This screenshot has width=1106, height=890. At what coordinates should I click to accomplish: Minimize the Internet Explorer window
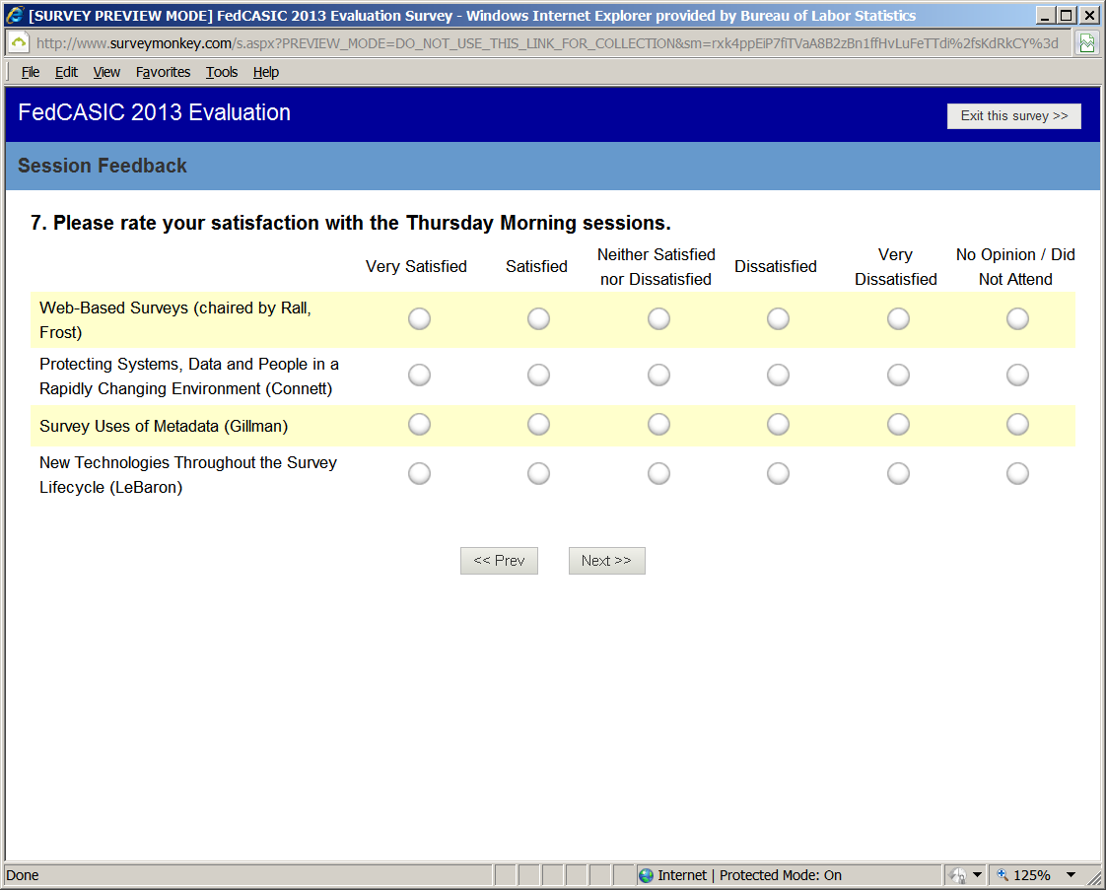point(1045,15)
